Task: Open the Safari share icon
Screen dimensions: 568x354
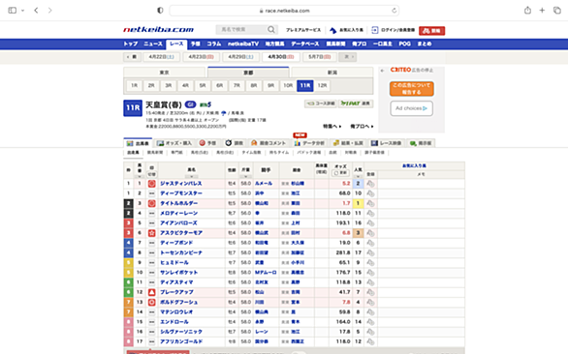Action: (528, 10)
